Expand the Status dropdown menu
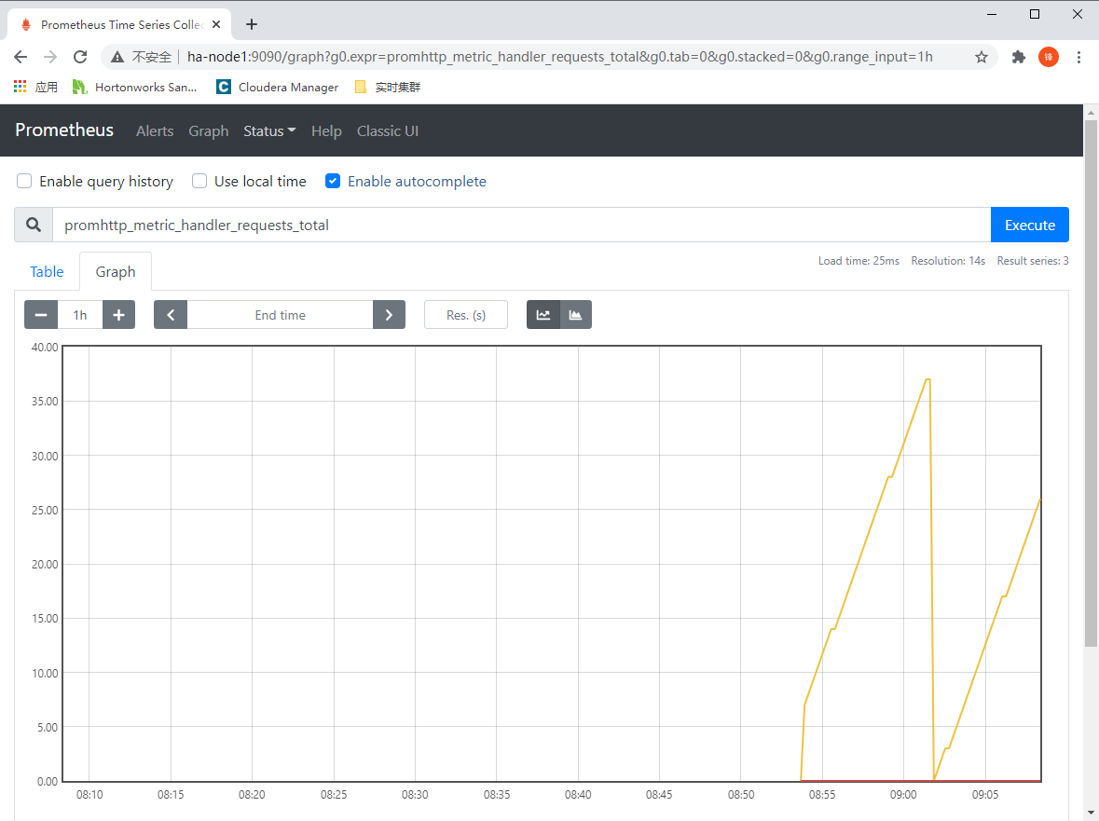The width and height of the screenshot is (1099, 821). point(269,131)
